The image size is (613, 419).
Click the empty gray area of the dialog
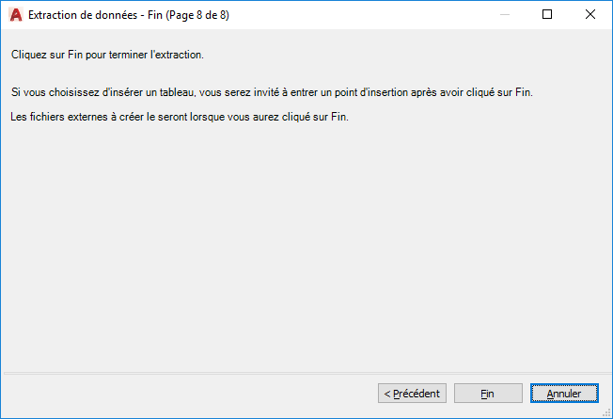coord(301,245)
